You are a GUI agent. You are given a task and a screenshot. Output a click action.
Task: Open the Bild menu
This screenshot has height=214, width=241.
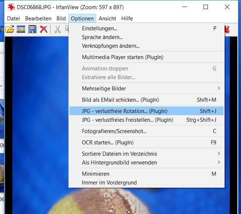click(61, 19)
